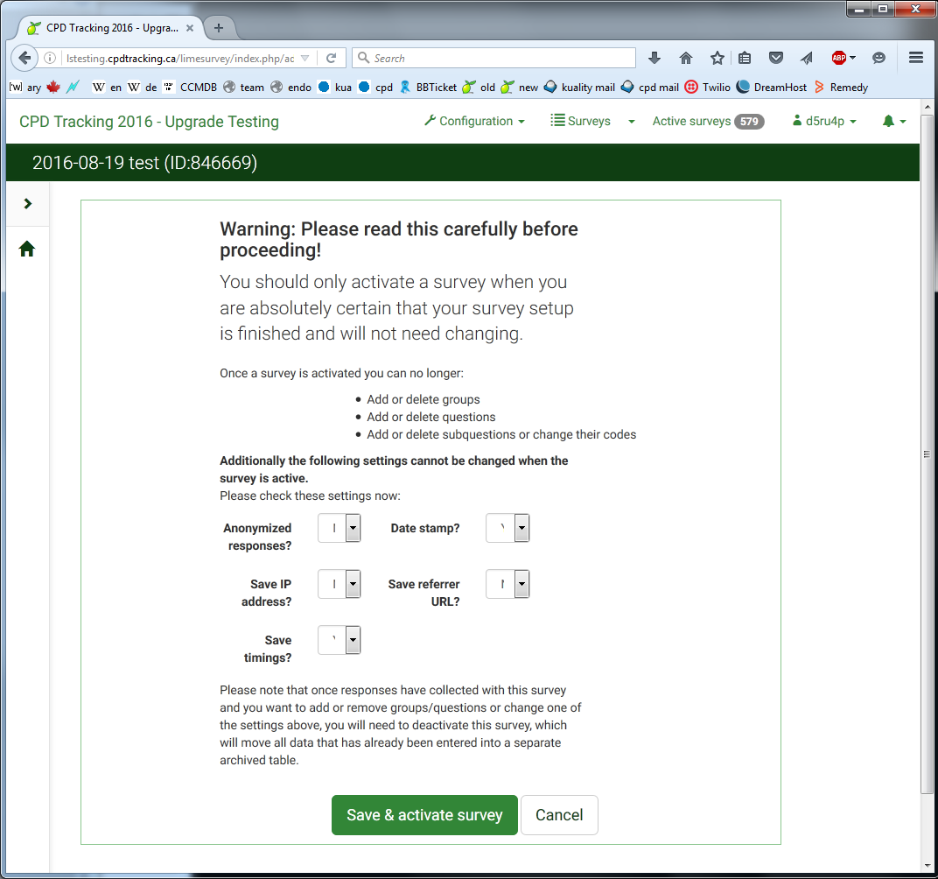Open the kua bookmark
Image resolution: width=938 pixels, height=879 pixels.
click(x=334, y=88)
